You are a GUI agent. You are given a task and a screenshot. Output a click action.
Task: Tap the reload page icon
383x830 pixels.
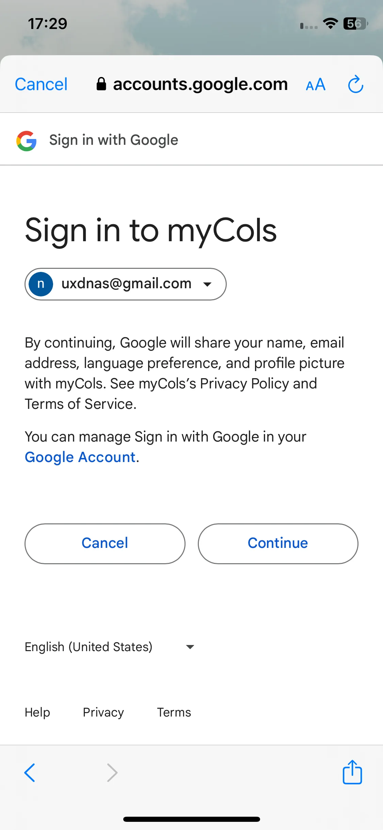355,84
